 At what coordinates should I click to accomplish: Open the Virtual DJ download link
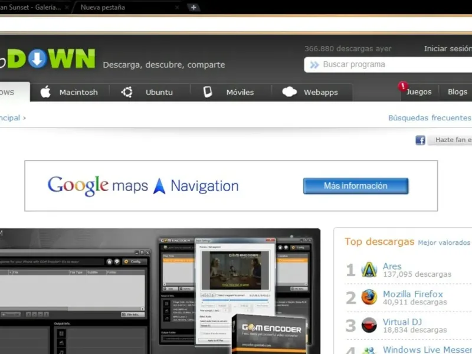[402, 322]
